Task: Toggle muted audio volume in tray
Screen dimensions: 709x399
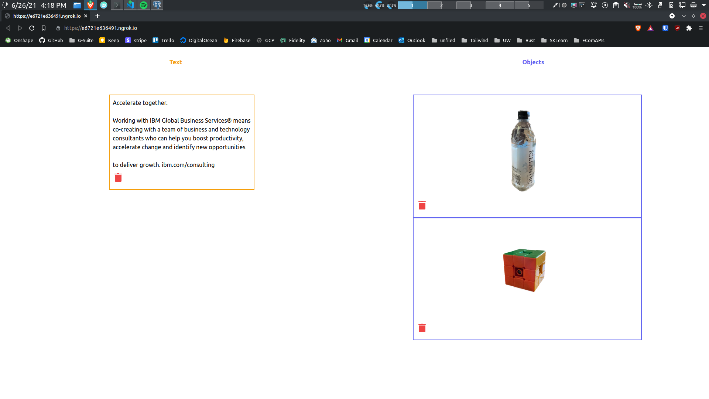Action: click(x=627, y=5)
